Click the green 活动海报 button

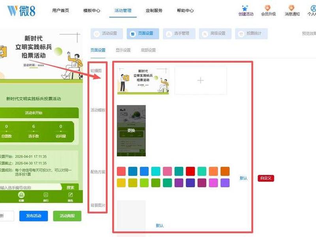coord(67,216)
